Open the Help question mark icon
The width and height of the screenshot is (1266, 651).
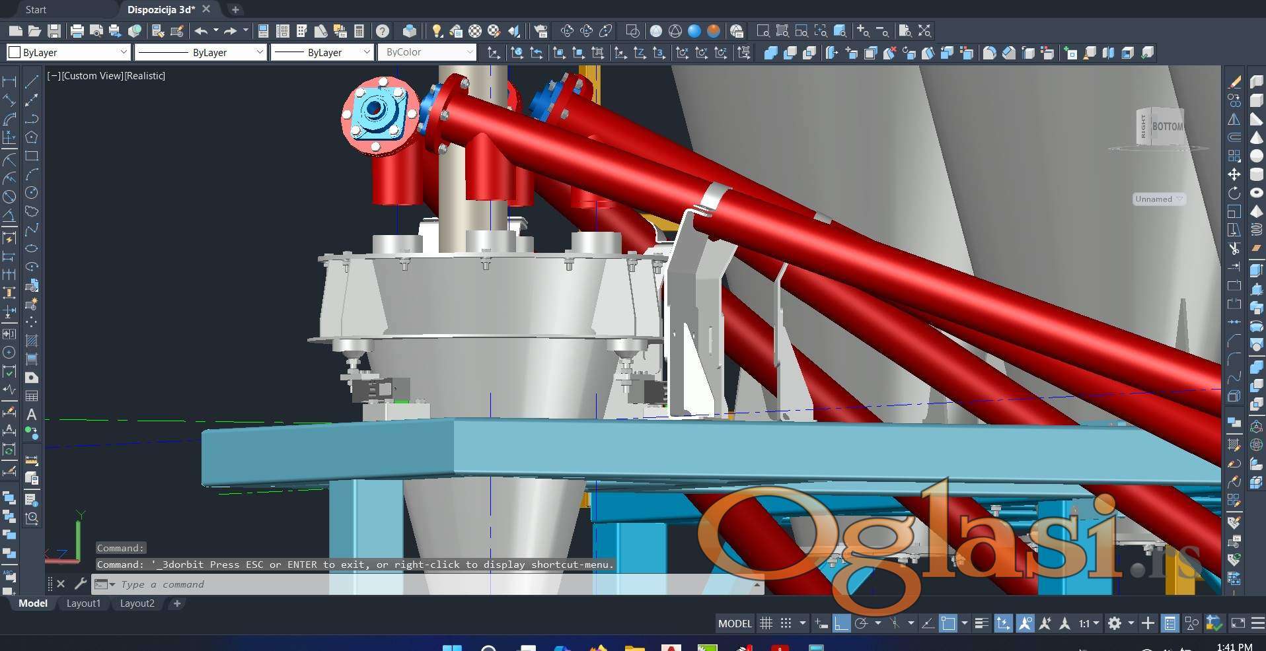(x=383, y=31)
